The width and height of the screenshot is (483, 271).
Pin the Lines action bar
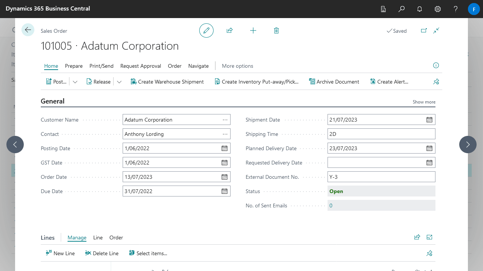(429, 253)
